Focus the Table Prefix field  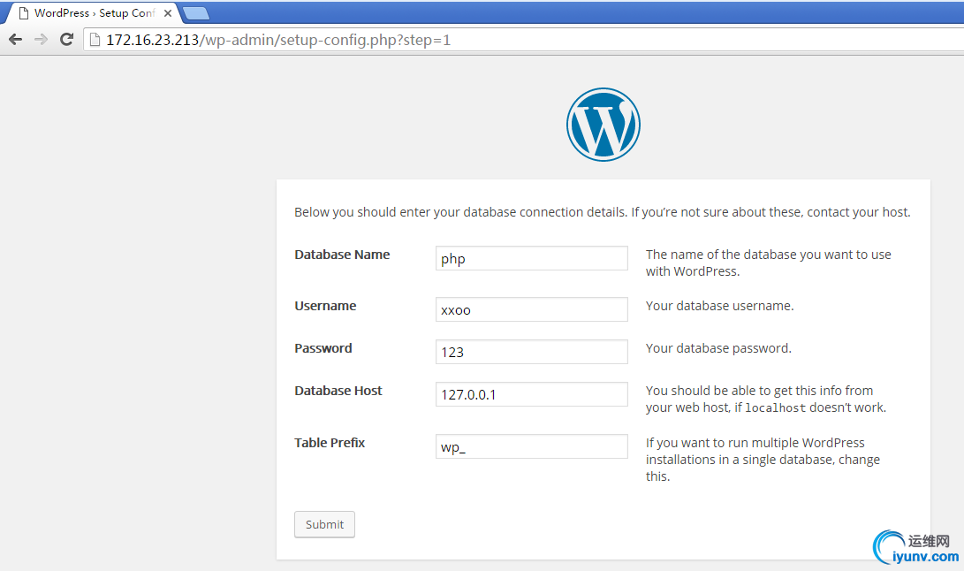click(x=531, y=446)
